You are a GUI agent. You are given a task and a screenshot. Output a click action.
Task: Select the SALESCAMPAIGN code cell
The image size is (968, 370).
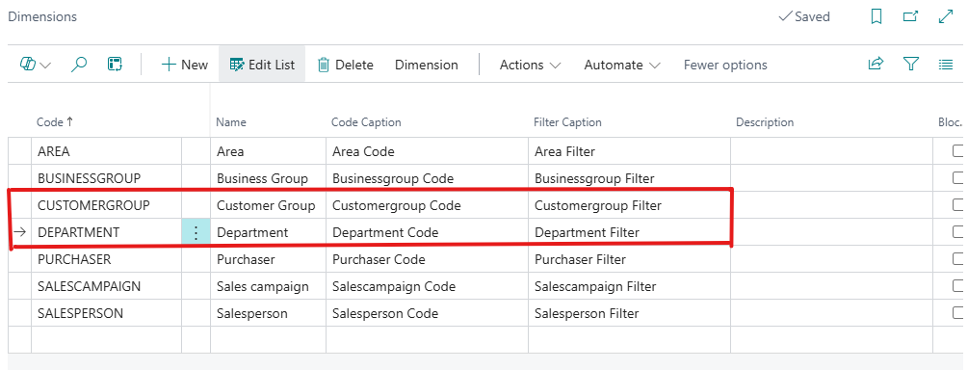pos(106,286)
